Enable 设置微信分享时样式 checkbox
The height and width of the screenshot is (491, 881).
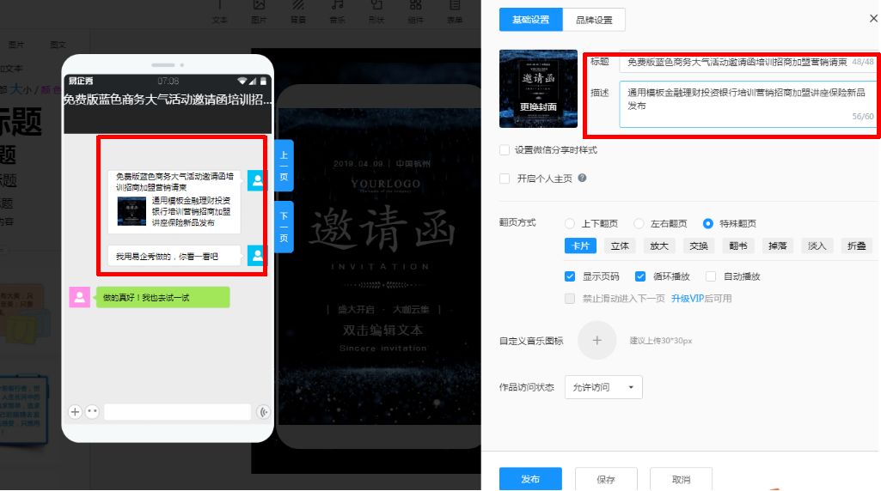click(x=505, y=150)
